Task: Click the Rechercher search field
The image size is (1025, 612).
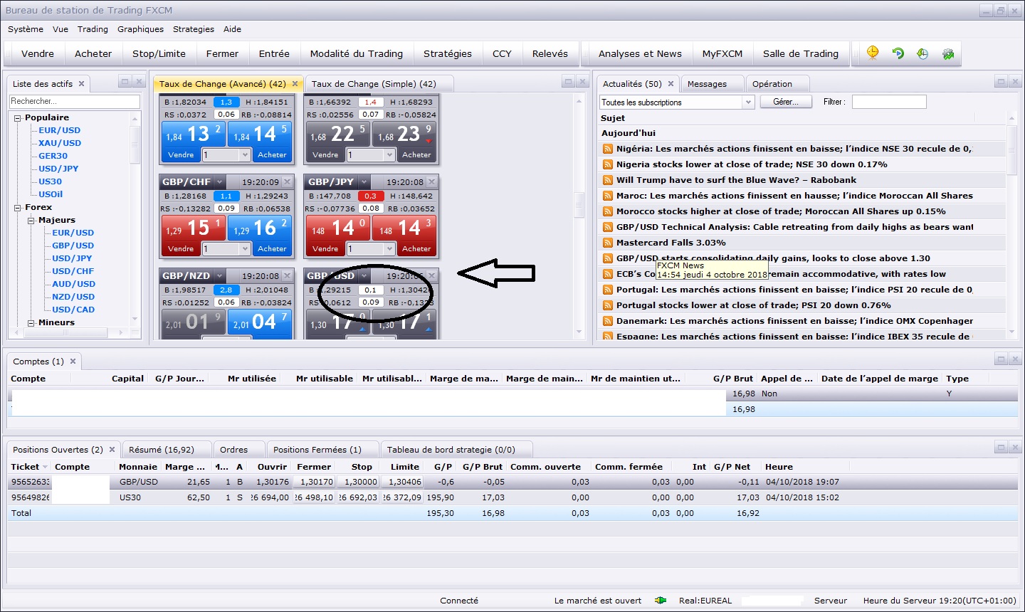Action: coord(75,102)
